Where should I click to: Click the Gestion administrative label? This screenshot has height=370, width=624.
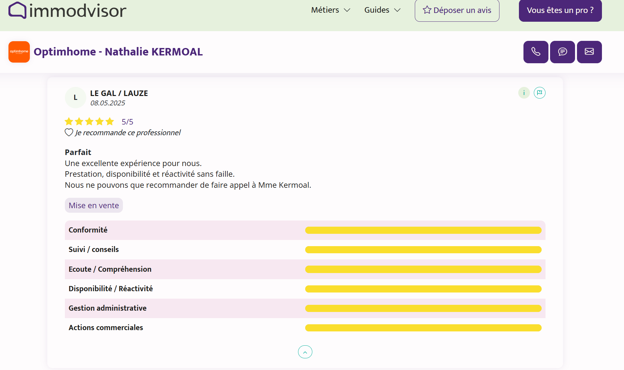(107, 308)
